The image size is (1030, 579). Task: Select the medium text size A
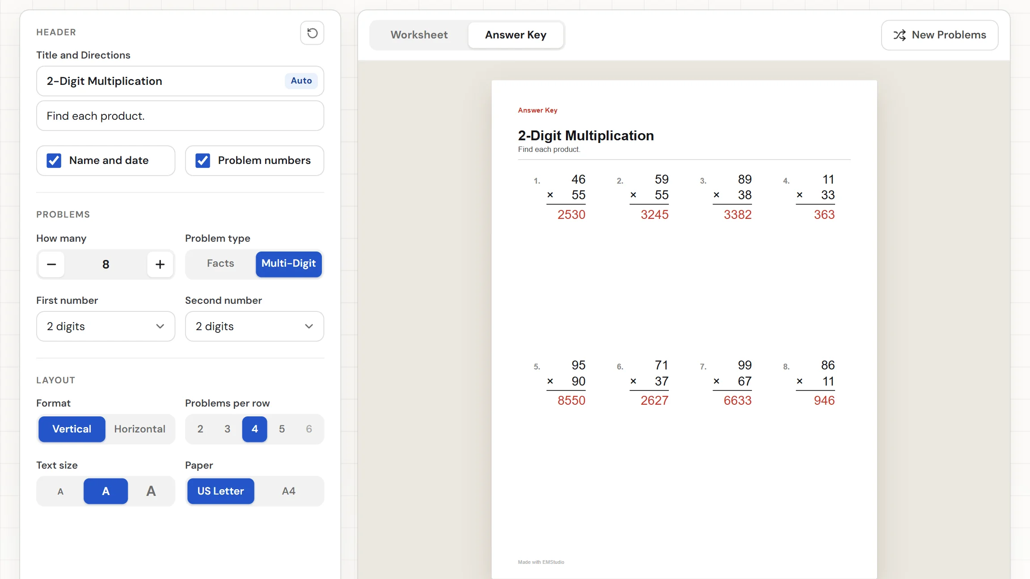106,491
